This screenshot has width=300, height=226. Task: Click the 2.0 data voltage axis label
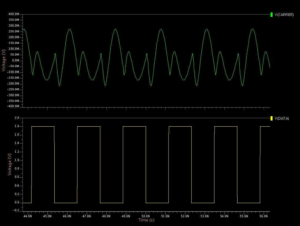tap(17, 118)
